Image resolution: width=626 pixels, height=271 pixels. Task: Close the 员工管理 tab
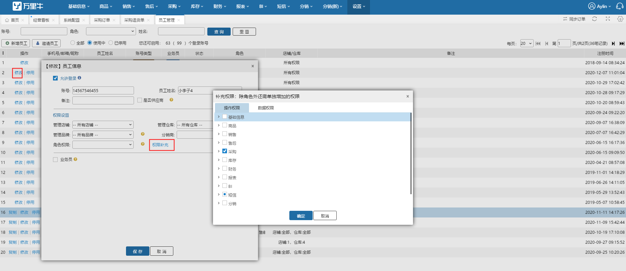pos(179,20)
